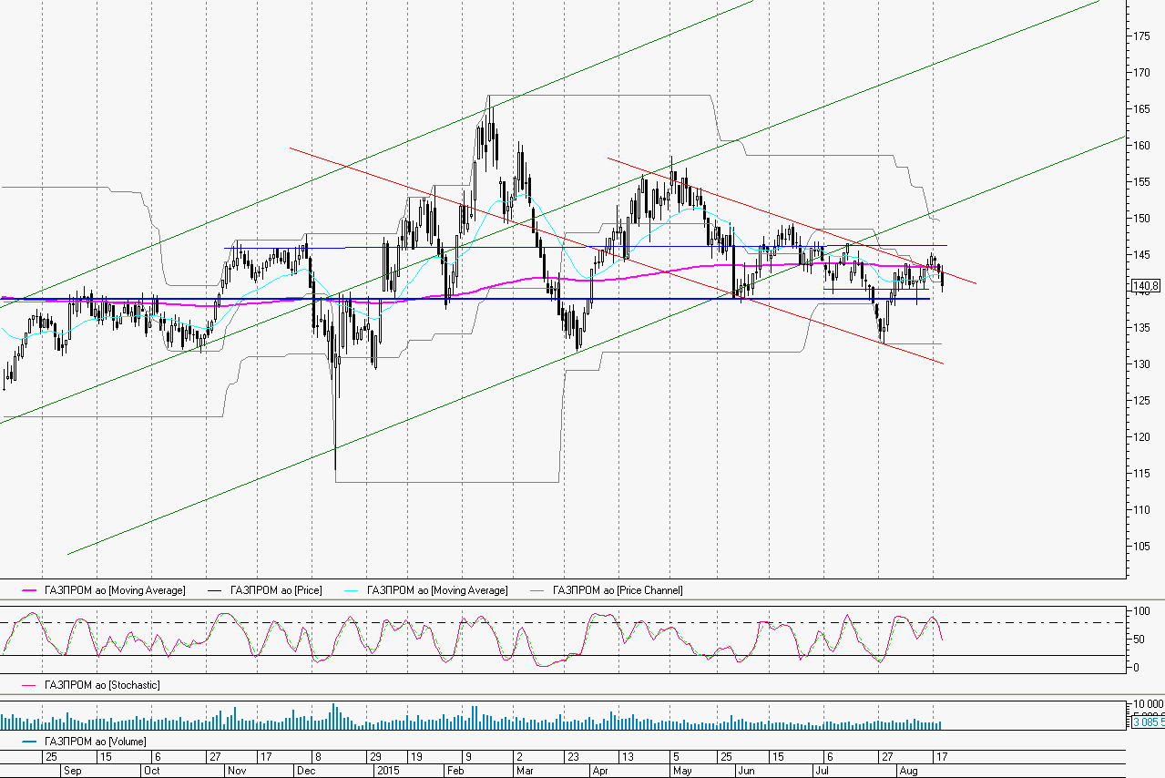The image size is (1165, 778).
Task: Select the ГАЗПРОМ ао [Price] legend label
Action: pos(276,590)
